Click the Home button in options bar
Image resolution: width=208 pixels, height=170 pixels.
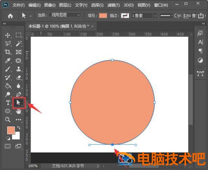tap(10, 16)
